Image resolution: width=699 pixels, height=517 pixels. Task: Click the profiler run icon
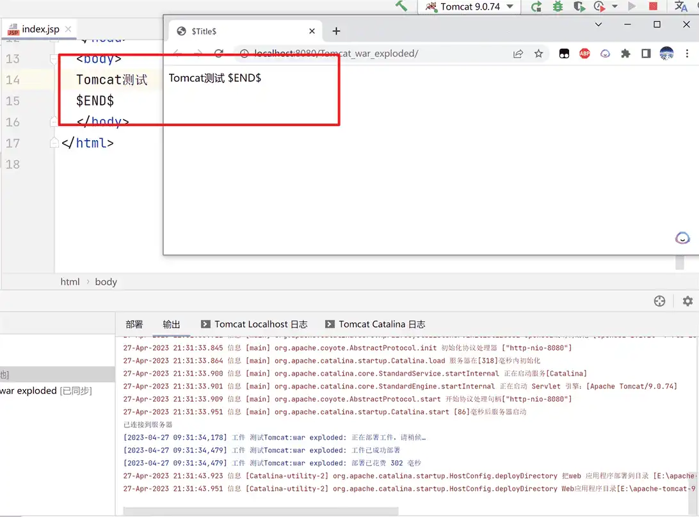599,6
